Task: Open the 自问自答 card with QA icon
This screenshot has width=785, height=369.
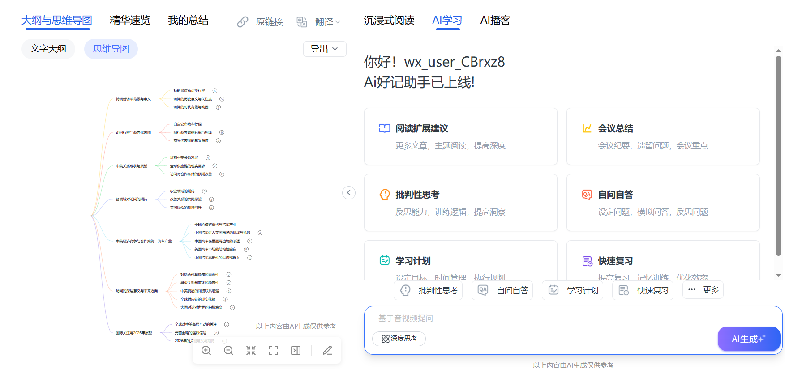Action: 663,203
